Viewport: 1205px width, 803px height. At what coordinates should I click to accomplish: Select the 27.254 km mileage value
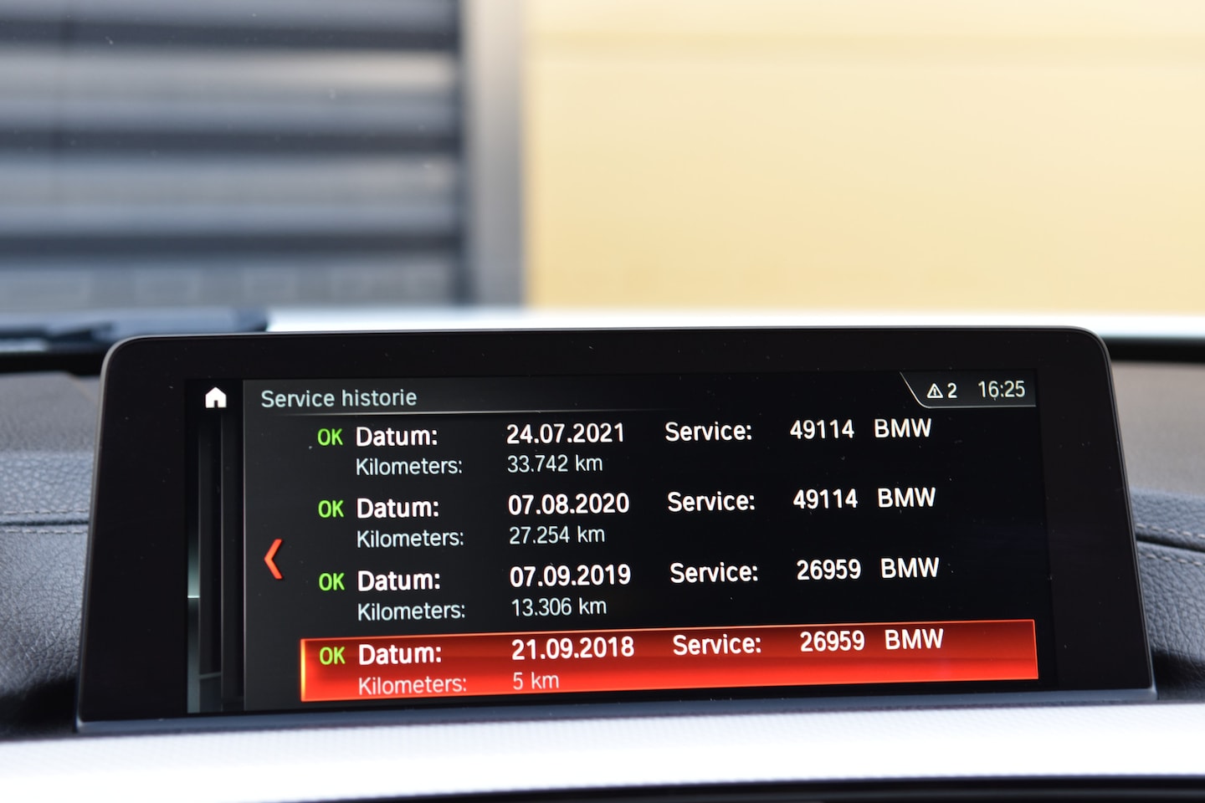click(556, 534)
